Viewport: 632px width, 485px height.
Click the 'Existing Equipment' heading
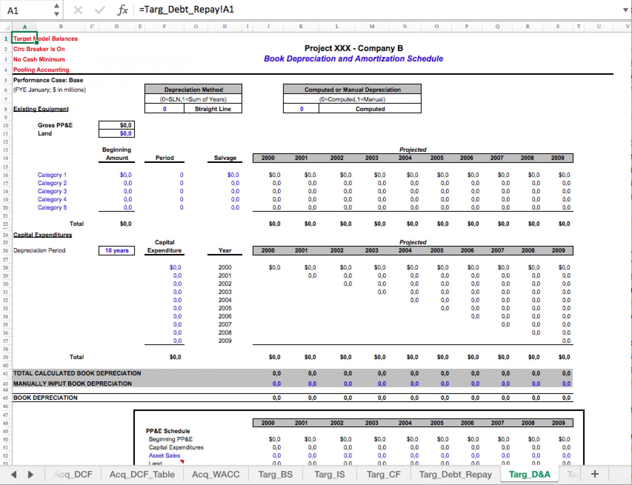click(41, 109)
